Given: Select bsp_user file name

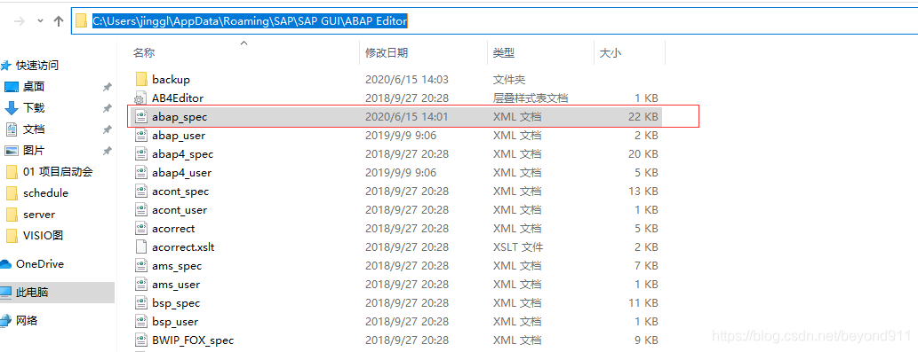Looking at the screenshot, I should pos(175,322).
